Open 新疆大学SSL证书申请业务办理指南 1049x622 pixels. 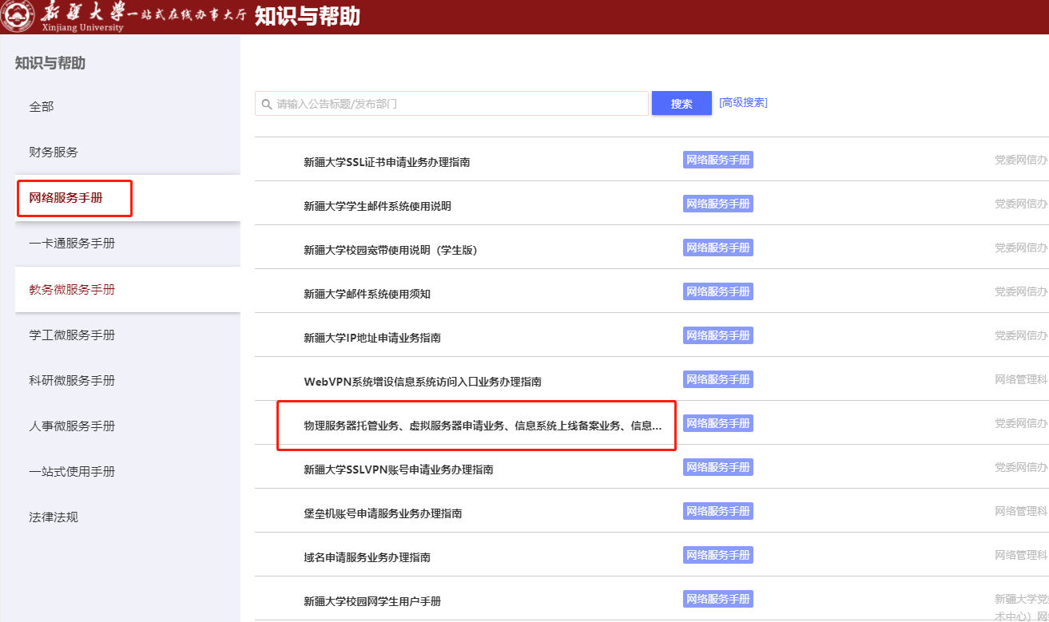(x=387, y=162)
